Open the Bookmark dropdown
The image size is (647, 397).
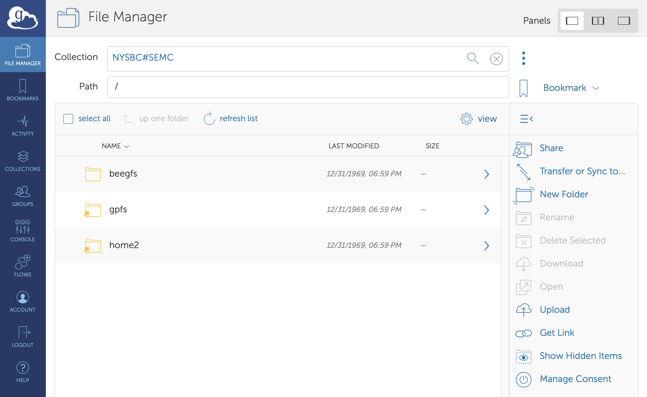pyautogui.click(x=571, y=88)
